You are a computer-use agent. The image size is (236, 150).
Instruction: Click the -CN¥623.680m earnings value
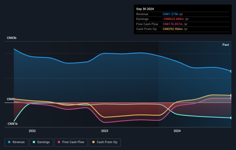coord(173,19)
